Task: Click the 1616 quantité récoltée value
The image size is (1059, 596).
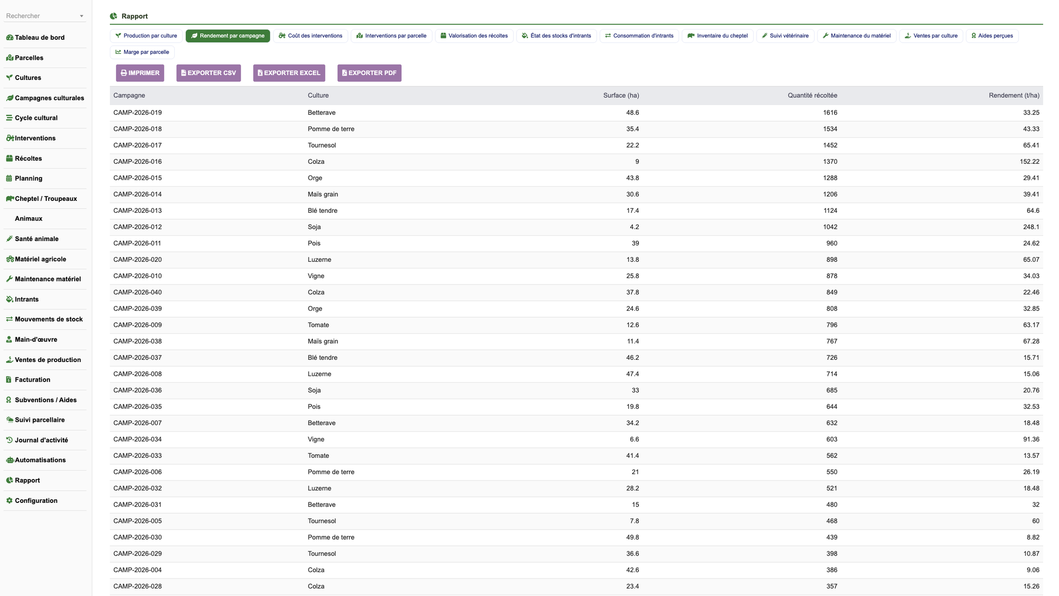Action: coord(830,113)
